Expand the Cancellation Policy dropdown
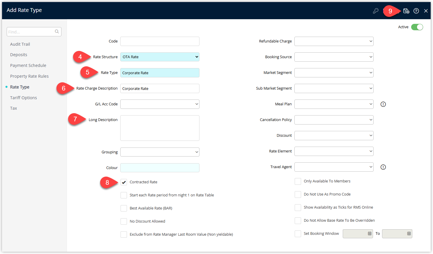 [334, 120]
